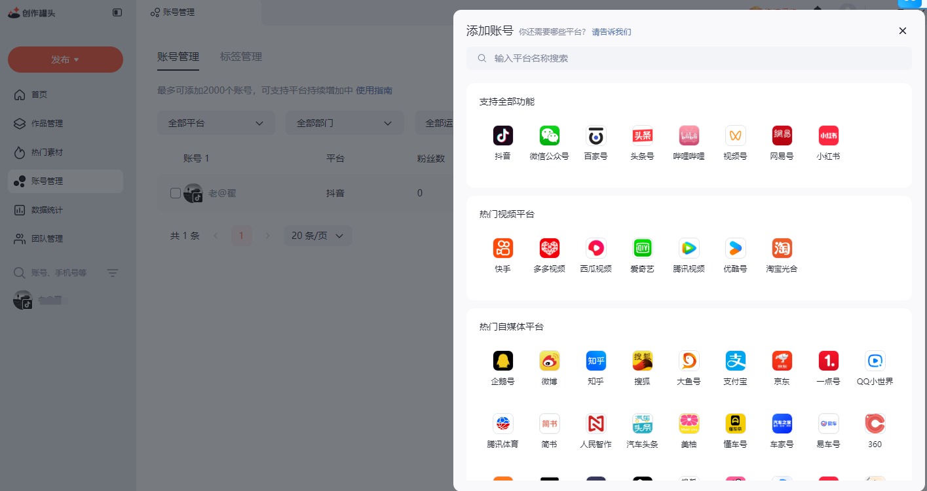
Task: Open the 全部平台 filter dropdown
Action: [x=216, y=122]
